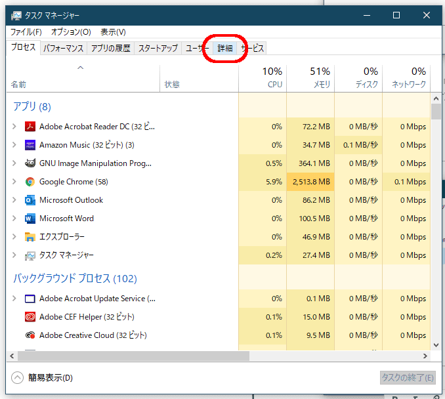This screenshot has width=445, height=399.
Task: Sort by the ネットワーク column header
Action: [406, 79]
